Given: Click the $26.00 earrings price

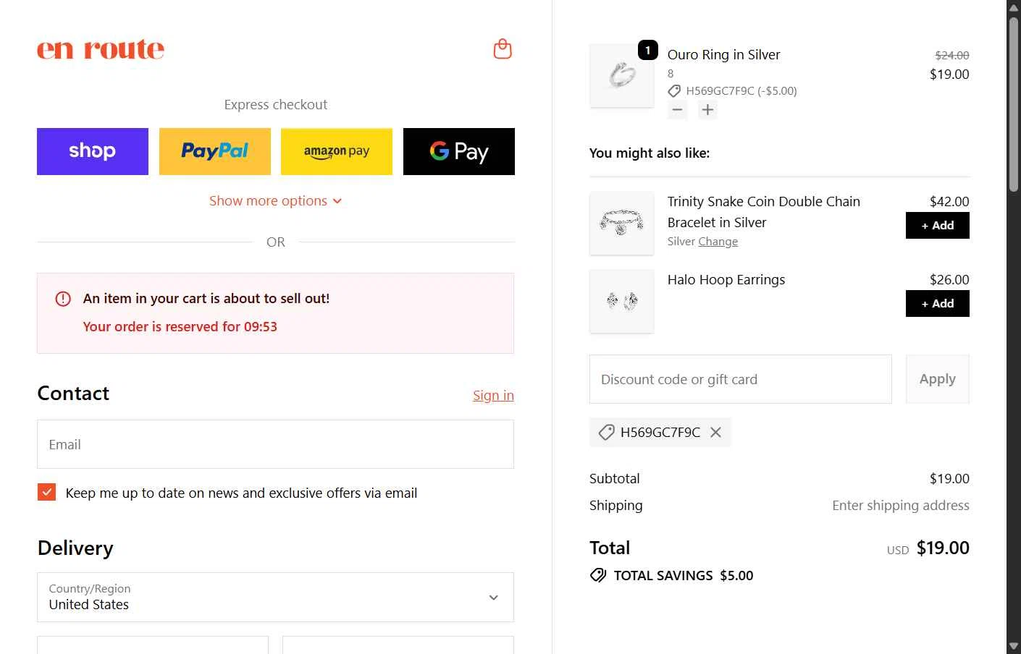Looking at the screenshot, I should (949, 280).
